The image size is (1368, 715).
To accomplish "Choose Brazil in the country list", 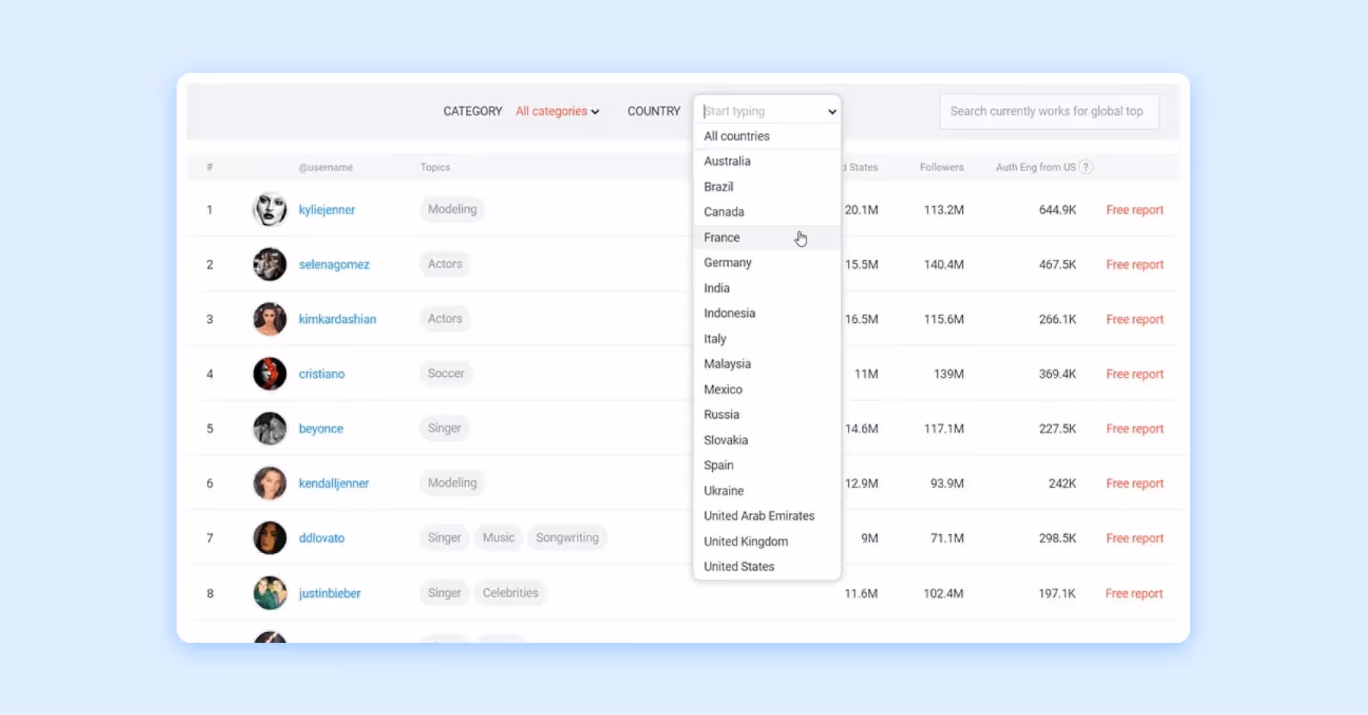I will (x=767, y=187).
